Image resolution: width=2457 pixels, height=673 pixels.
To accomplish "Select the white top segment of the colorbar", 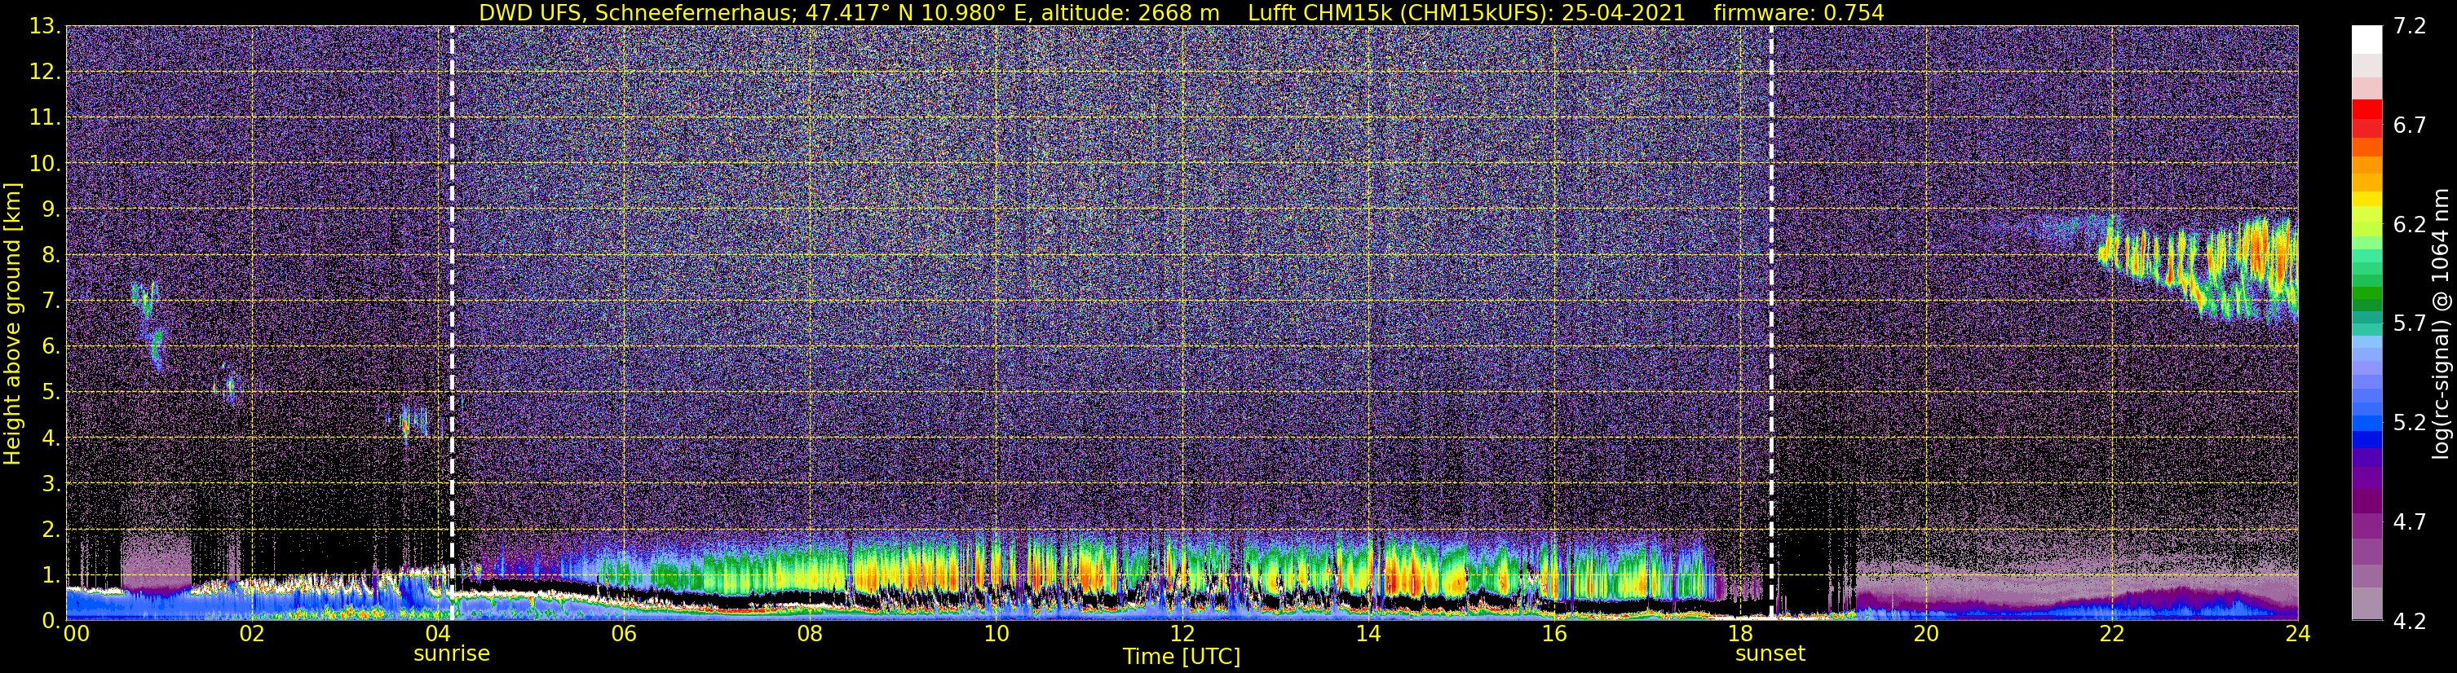I will 2366,39.
